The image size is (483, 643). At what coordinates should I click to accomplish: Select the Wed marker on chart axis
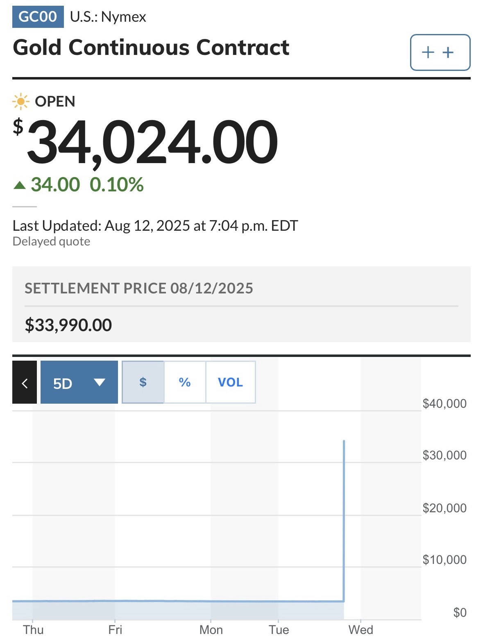click(361, 629)
